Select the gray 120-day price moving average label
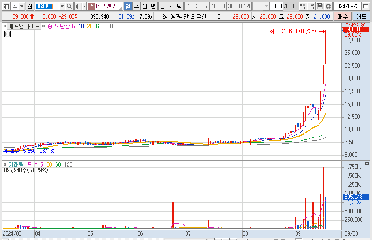The height and width of the screenshot is (240, 372). tap(109, 26)
